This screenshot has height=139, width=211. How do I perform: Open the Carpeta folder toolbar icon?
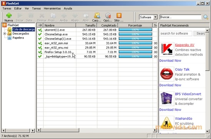97,16
